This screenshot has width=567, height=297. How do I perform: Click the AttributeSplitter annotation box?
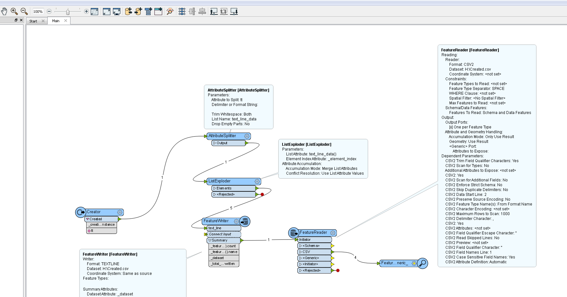pyautogui.click(x=238, y=107)
